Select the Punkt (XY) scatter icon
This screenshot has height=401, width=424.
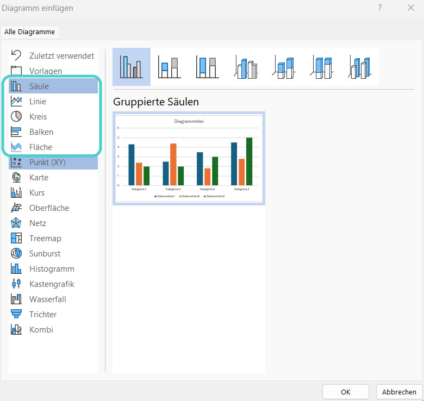tap(16, 162)
